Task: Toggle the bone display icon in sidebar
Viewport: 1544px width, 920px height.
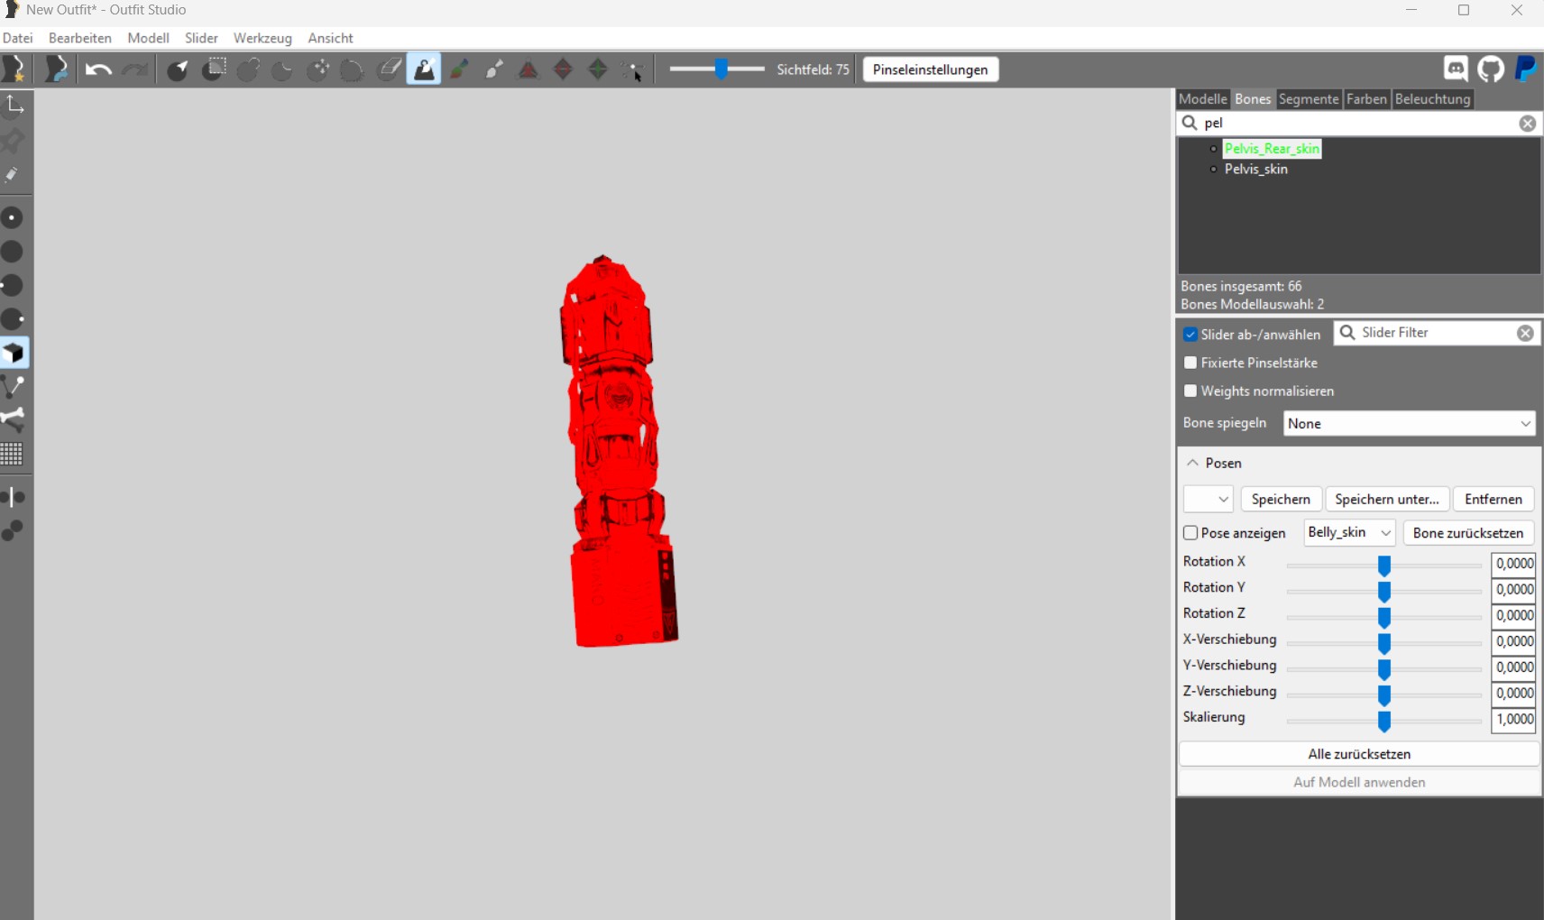Action: pos(14,419)
